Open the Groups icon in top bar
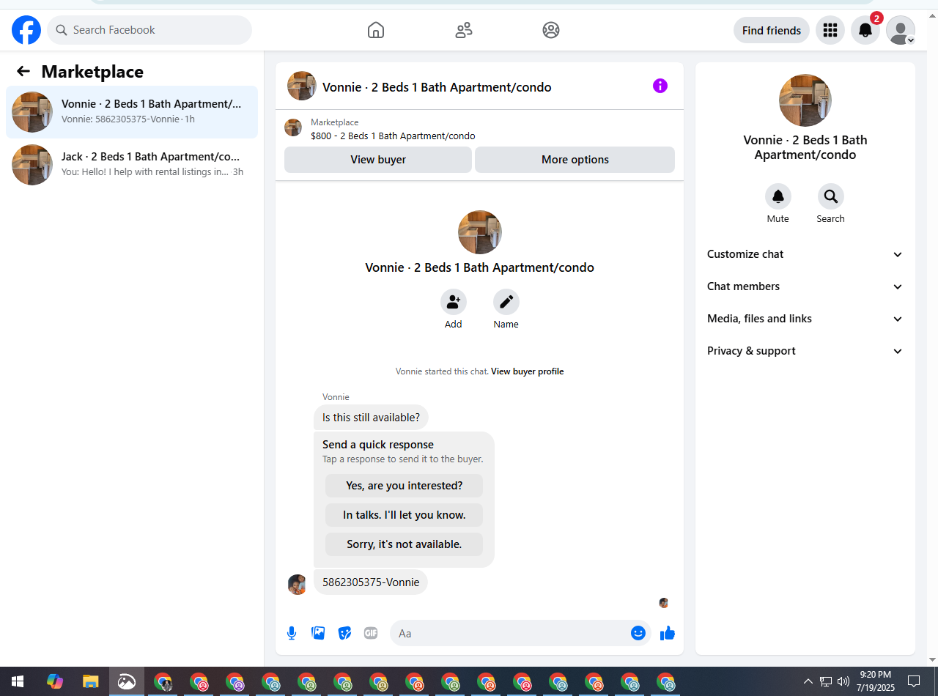This screenshot has width=938, height=696. pos(551,30)
